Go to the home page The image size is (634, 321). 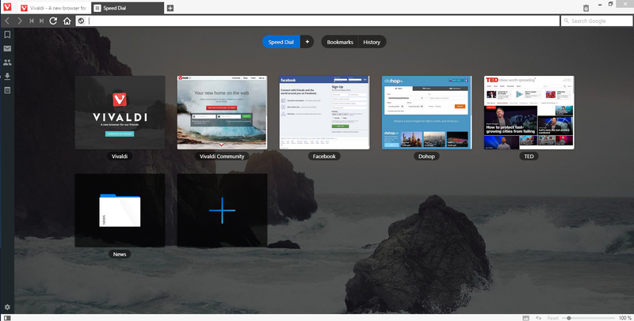[67, 21]
